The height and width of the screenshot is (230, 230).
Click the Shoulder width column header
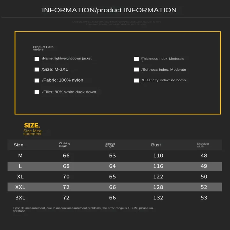203,145
